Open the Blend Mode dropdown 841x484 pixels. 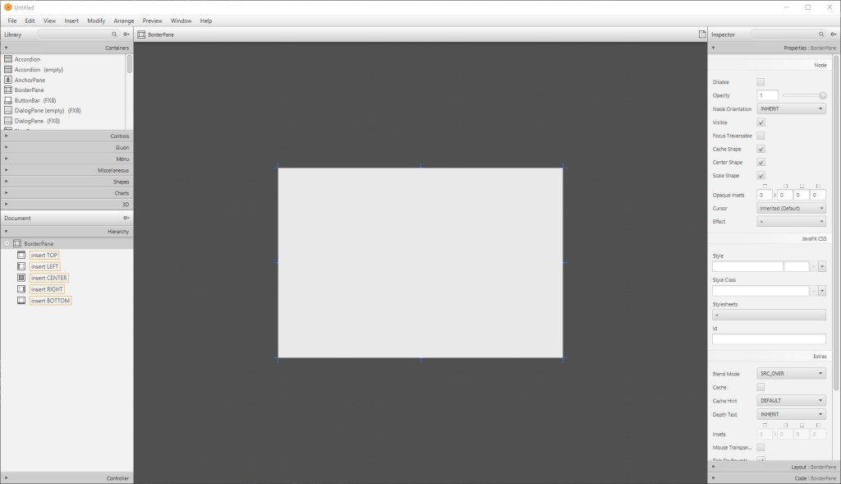(x=791, y=374)
